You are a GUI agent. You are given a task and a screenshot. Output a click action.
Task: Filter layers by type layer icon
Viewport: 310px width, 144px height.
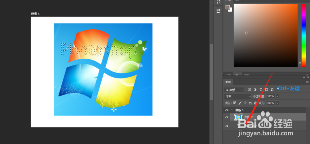point(261,89)
